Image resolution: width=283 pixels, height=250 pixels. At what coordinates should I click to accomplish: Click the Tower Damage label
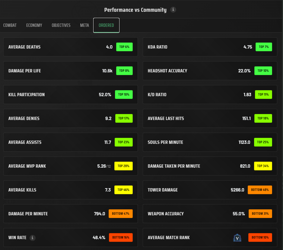click(x=163, y=190)
